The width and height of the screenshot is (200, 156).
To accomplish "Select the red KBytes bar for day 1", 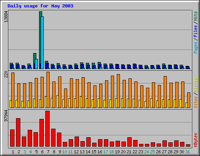I will (12, 138).
